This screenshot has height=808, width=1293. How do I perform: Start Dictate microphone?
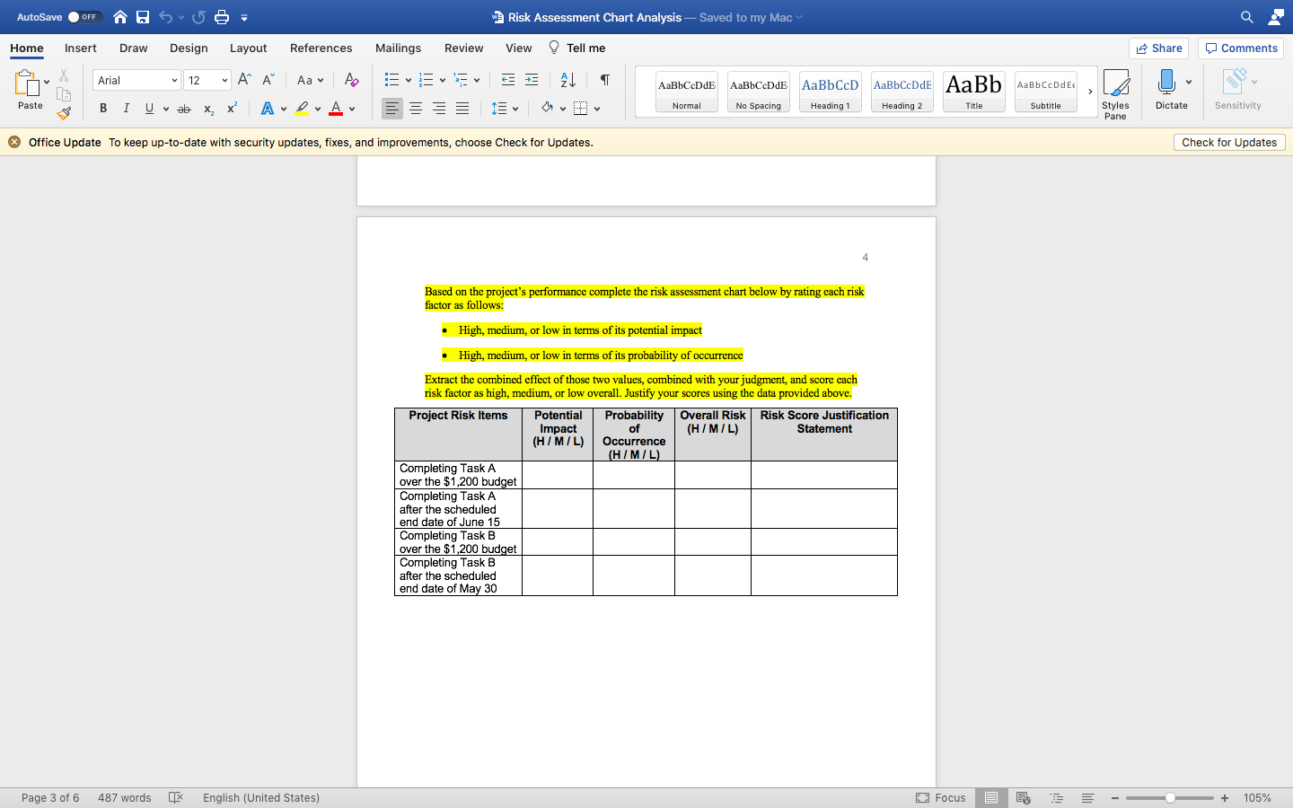click(1166, 83)
